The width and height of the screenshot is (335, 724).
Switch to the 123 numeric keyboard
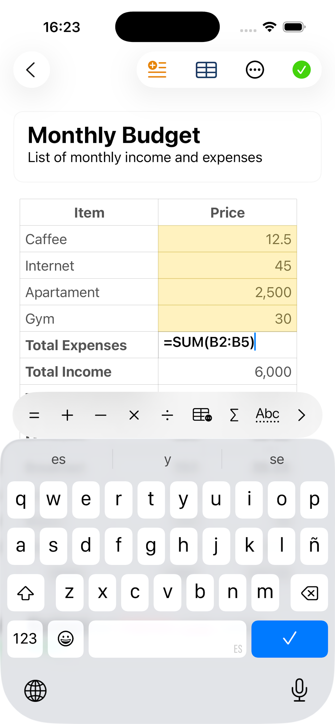(25, 639)
